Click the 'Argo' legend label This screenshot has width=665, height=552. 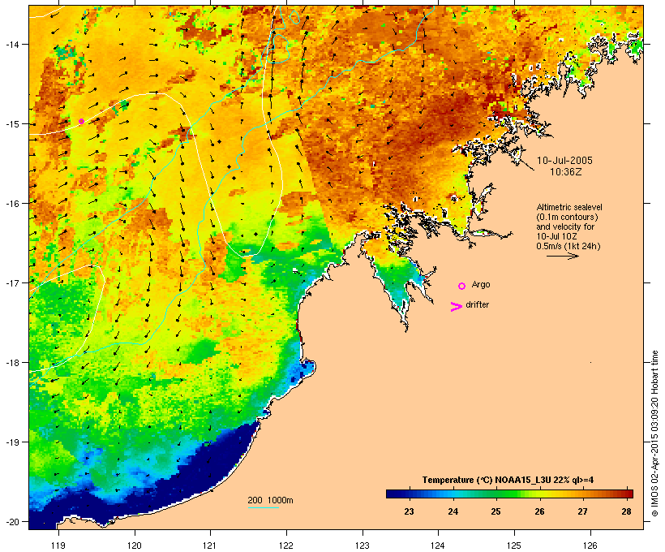[x=481, y=285]
